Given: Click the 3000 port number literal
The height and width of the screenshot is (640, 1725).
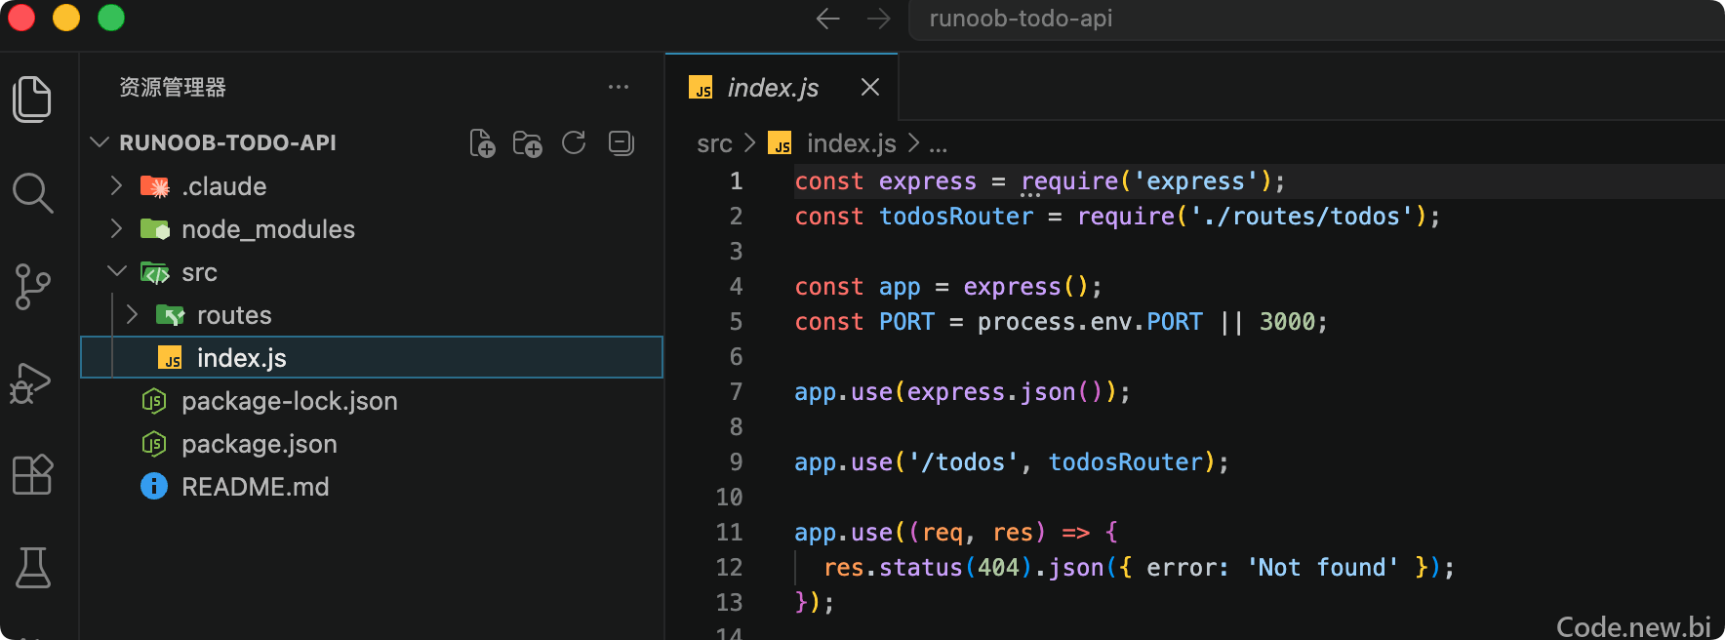Looking at the screenshot, I should (x=1287, y=322).
